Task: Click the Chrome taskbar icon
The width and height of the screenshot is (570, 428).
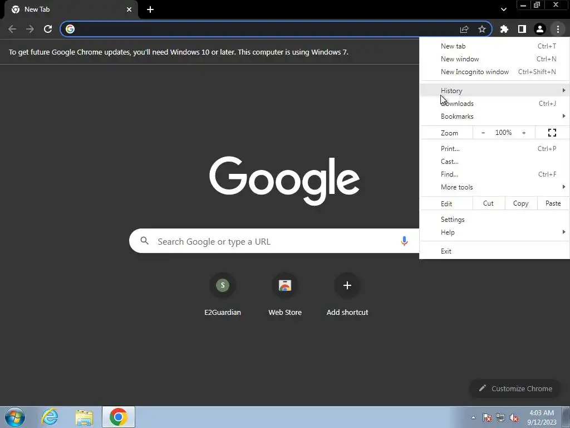Action: 119,417
